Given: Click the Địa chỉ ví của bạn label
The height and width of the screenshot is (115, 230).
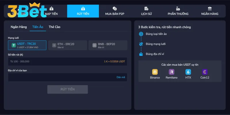Looking at the screenshot, I should click(17, 70).
